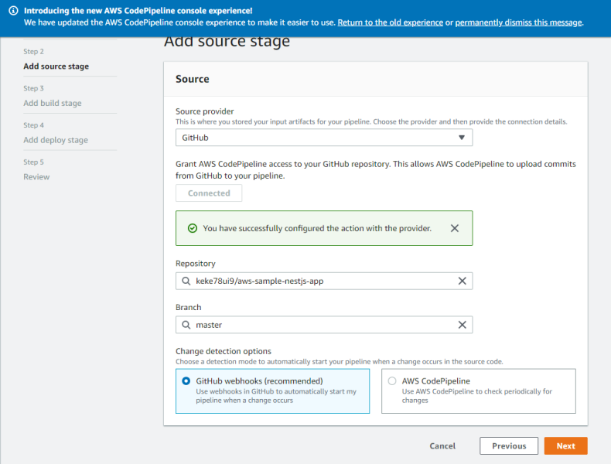Go to the Add source stage step
611x464 pixels.
[56, 67]
